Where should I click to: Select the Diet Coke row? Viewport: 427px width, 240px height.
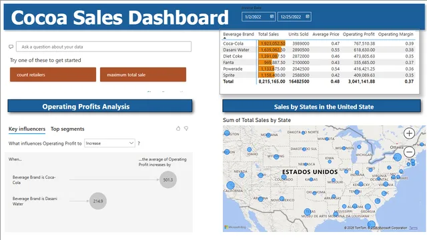pos(318,56)
